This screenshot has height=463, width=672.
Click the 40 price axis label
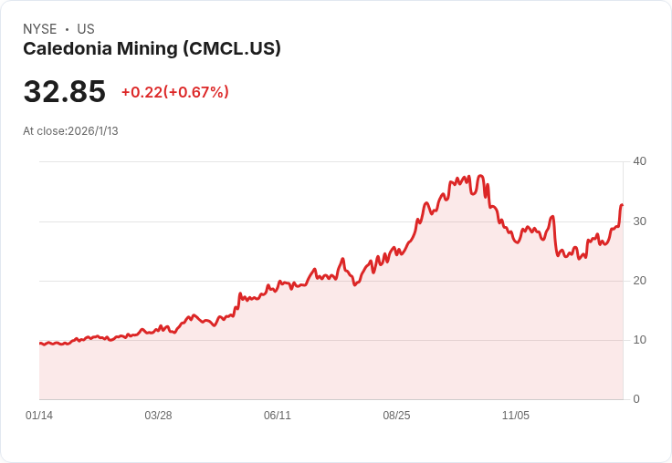click(x=639, y=161)
